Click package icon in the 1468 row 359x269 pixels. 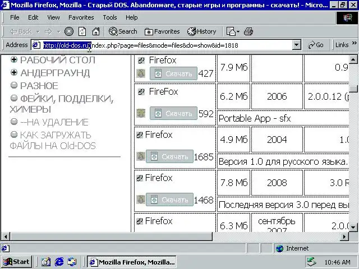(x=141, y=200)
